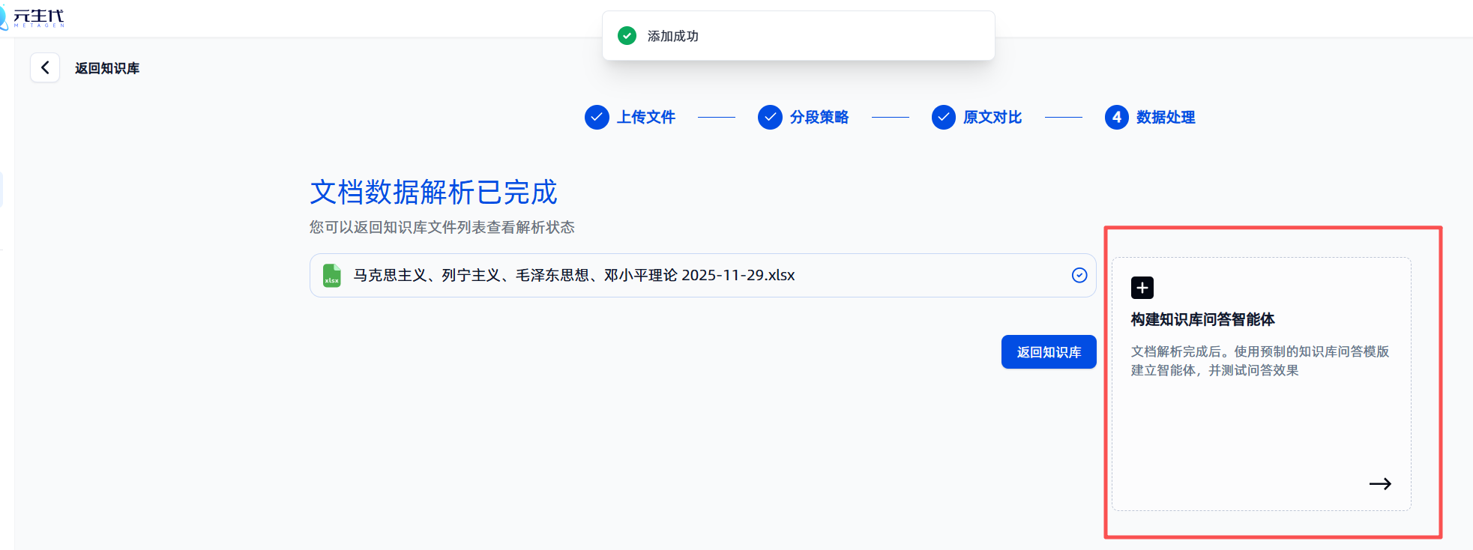Click the file name 马克思主义、列宁主义 xlsx
Image resolution: width=1473 pixels, height=550 pixels.
(x=574, y=275)
